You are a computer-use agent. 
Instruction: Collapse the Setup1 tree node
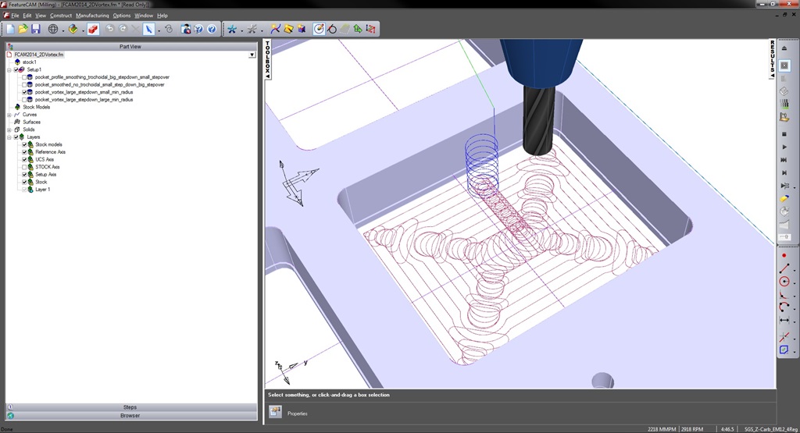click(9, 69)
